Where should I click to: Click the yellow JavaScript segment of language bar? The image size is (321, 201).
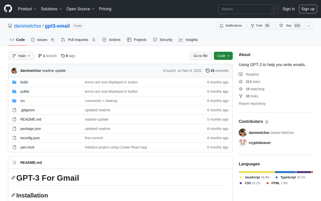click(x=257, y=172)
